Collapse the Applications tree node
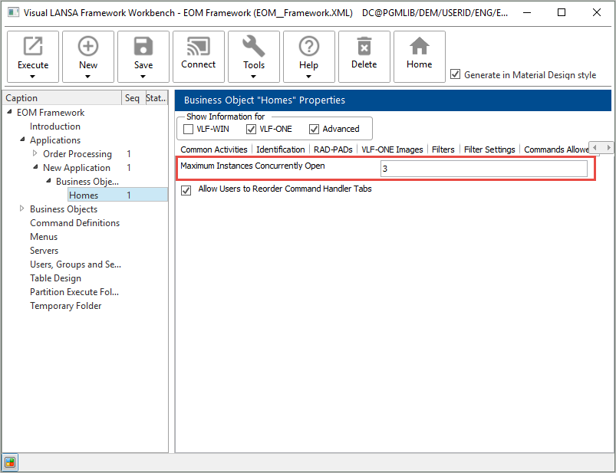 22,140
